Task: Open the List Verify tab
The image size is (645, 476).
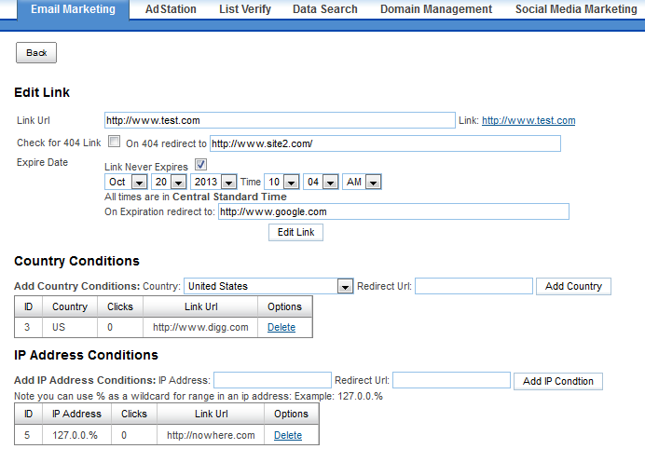Action: click(x=245, y=9)
